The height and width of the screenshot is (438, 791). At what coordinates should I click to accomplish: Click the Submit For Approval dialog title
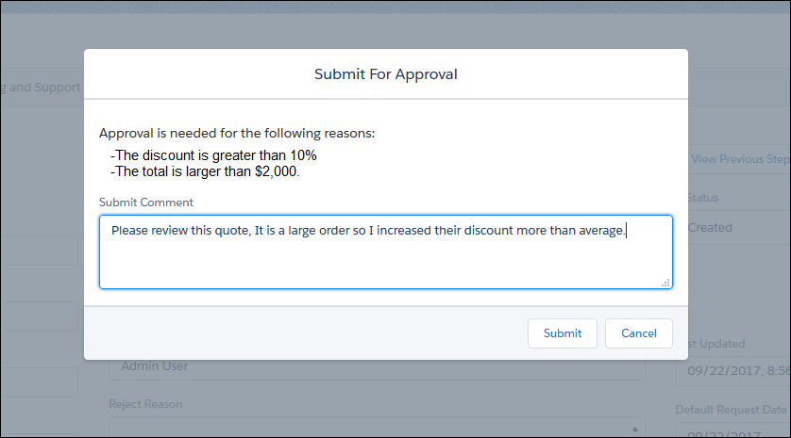click(385, 73)
